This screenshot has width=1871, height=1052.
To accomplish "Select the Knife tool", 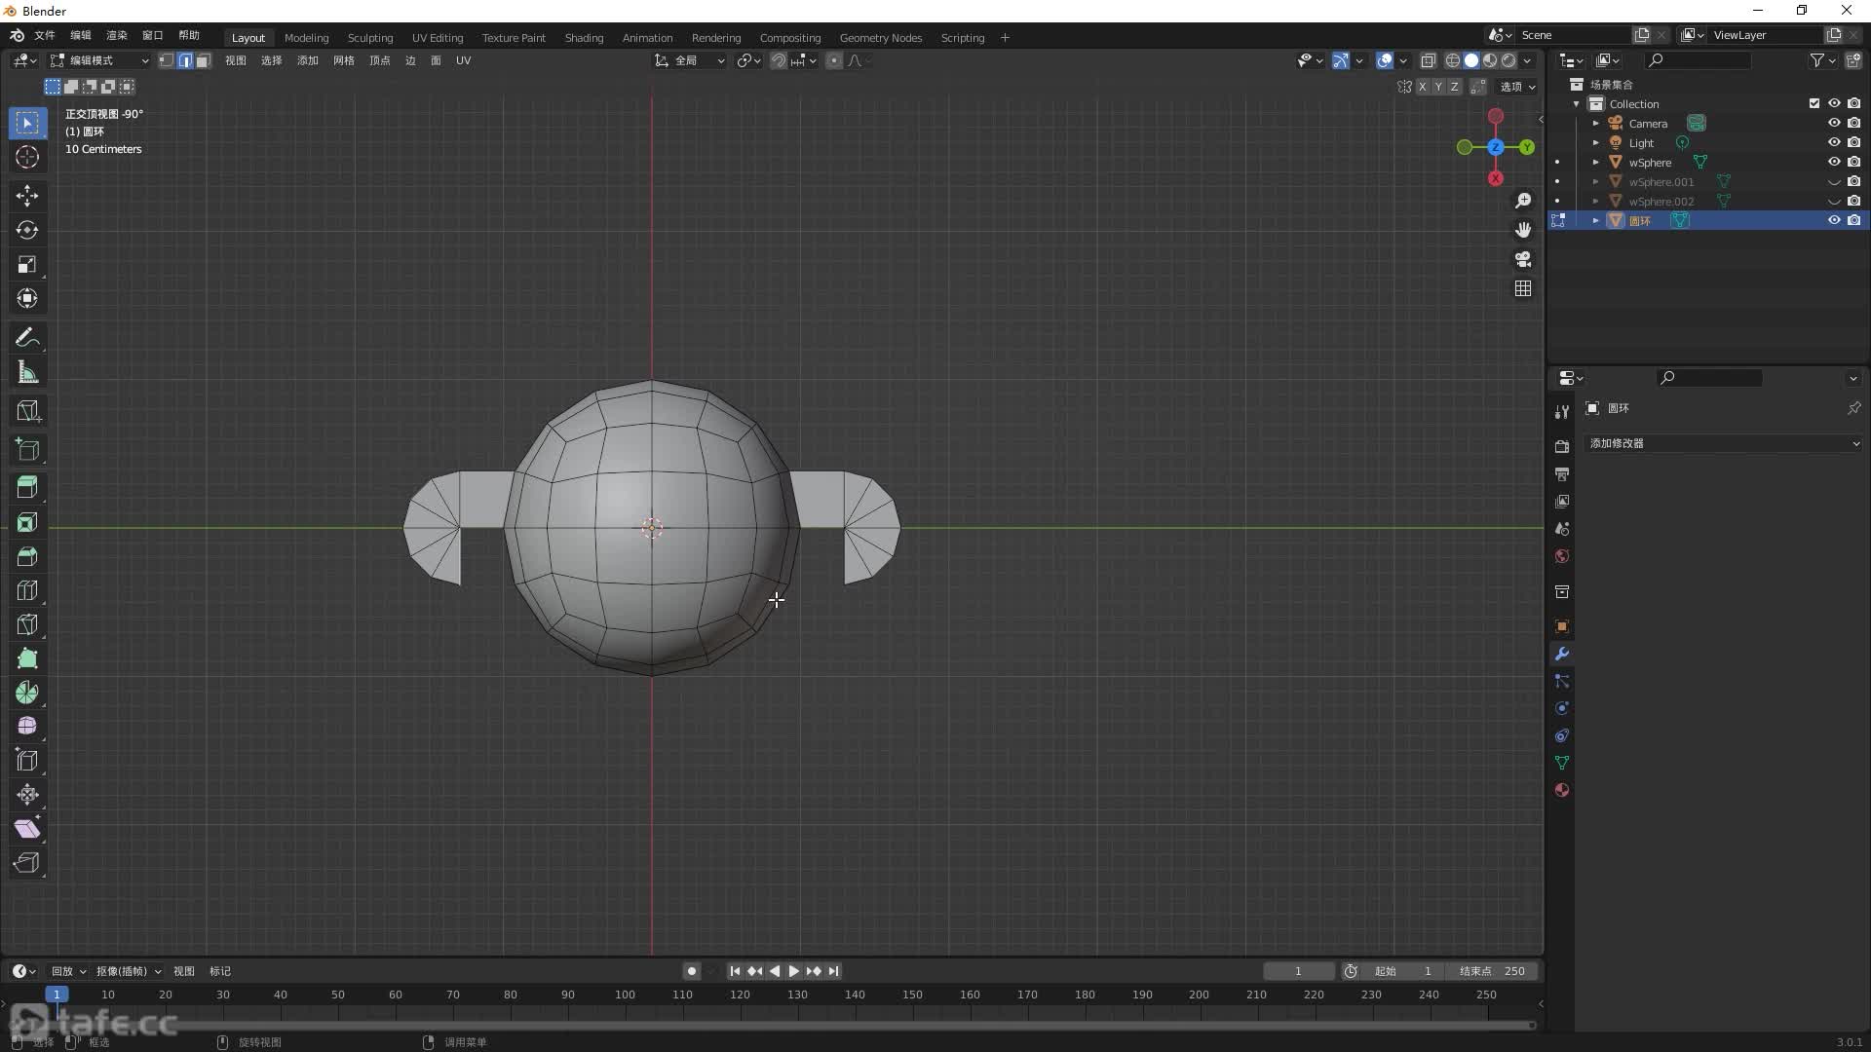I will click(x=27, y=624).
